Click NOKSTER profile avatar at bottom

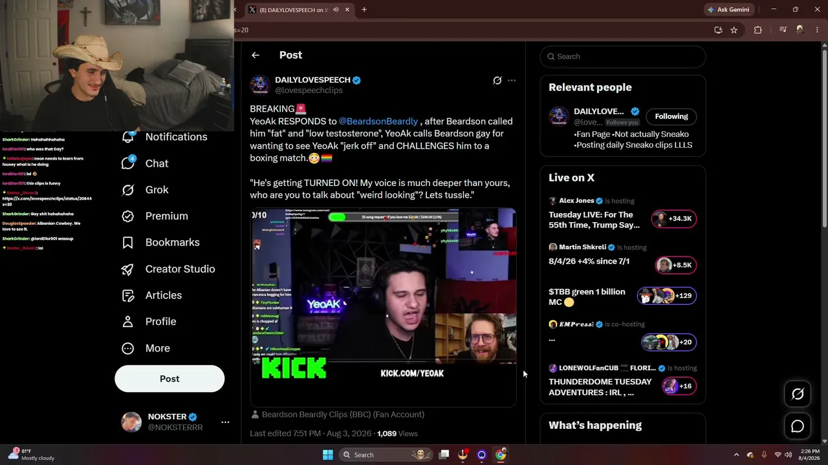(131, 422)
